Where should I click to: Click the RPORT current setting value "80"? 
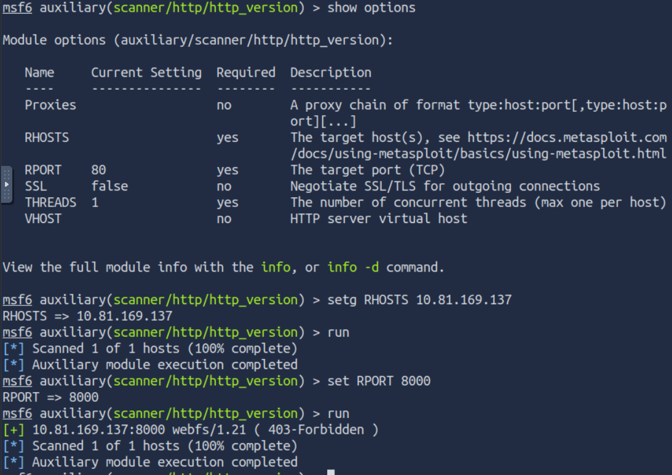click(x=98, y=170)
